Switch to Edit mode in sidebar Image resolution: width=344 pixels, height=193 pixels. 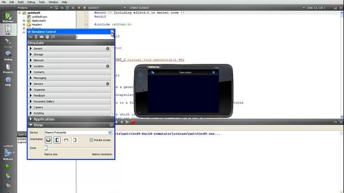coord(8,30)
